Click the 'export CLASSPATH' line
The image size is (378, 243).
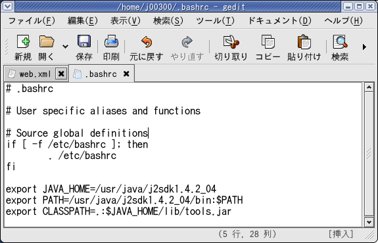[x=118, y=211]
